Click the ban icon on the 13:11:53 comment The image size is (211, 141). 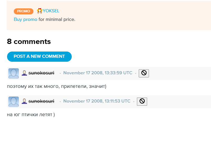(x=142, y=101)
